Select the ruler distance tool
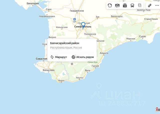The image size is (160, 114). pyautogui.click(x=149, y=6)
